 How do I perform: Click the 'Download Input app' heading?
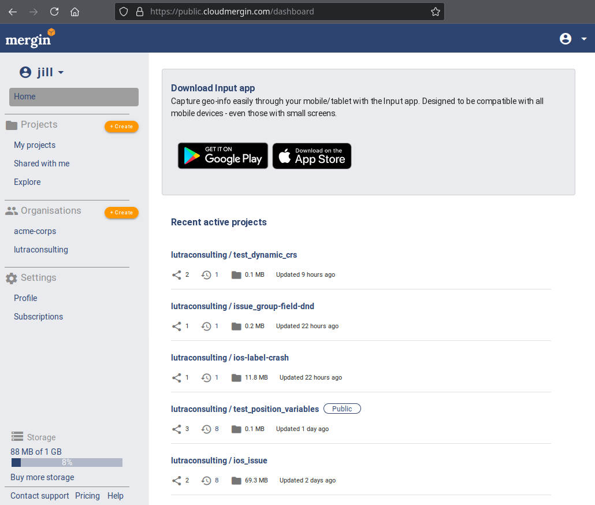pyautogui.click(x=213, y=88)
